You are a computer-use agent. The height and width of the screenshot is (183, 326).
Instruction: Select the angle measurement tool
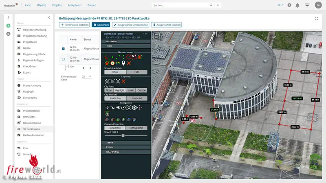pyautogui.click(x=106, y=58)
